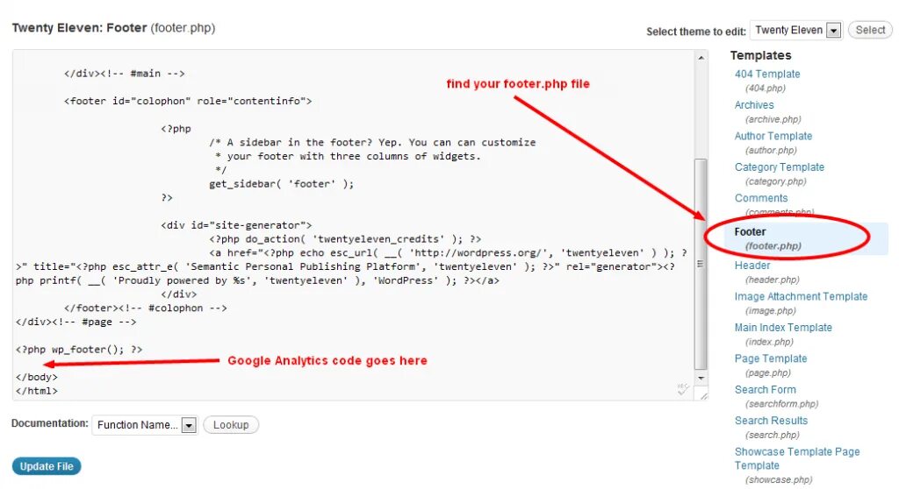This screenshot has width=899, height=489.
Task: Click the Update File button
Action: [x=47, y=466]
